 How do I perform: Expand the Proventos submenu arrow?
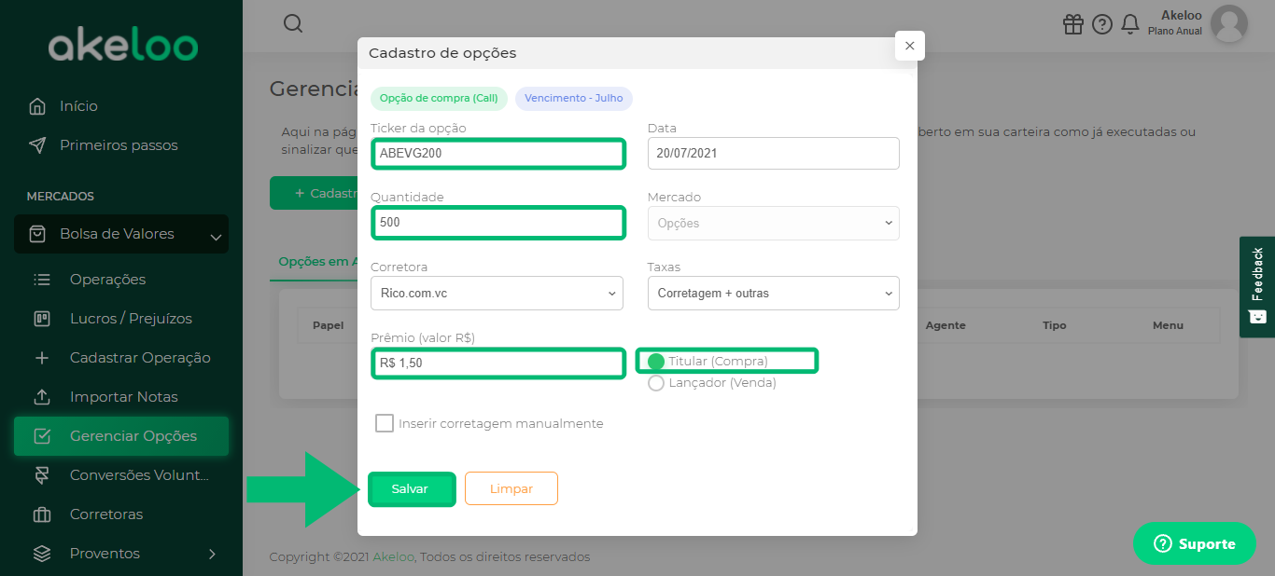pyautogui.click(x=212, y=554)
